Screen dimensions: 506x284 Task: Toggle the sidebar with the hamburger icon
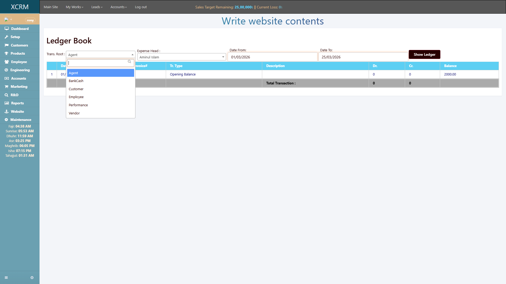coord(6,277)
